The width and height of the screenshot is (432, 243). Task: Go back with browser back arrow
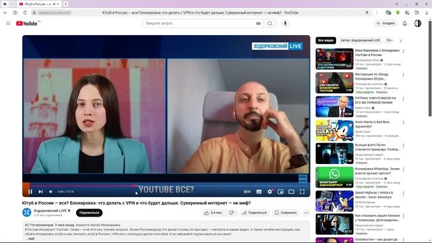[5, 13]
